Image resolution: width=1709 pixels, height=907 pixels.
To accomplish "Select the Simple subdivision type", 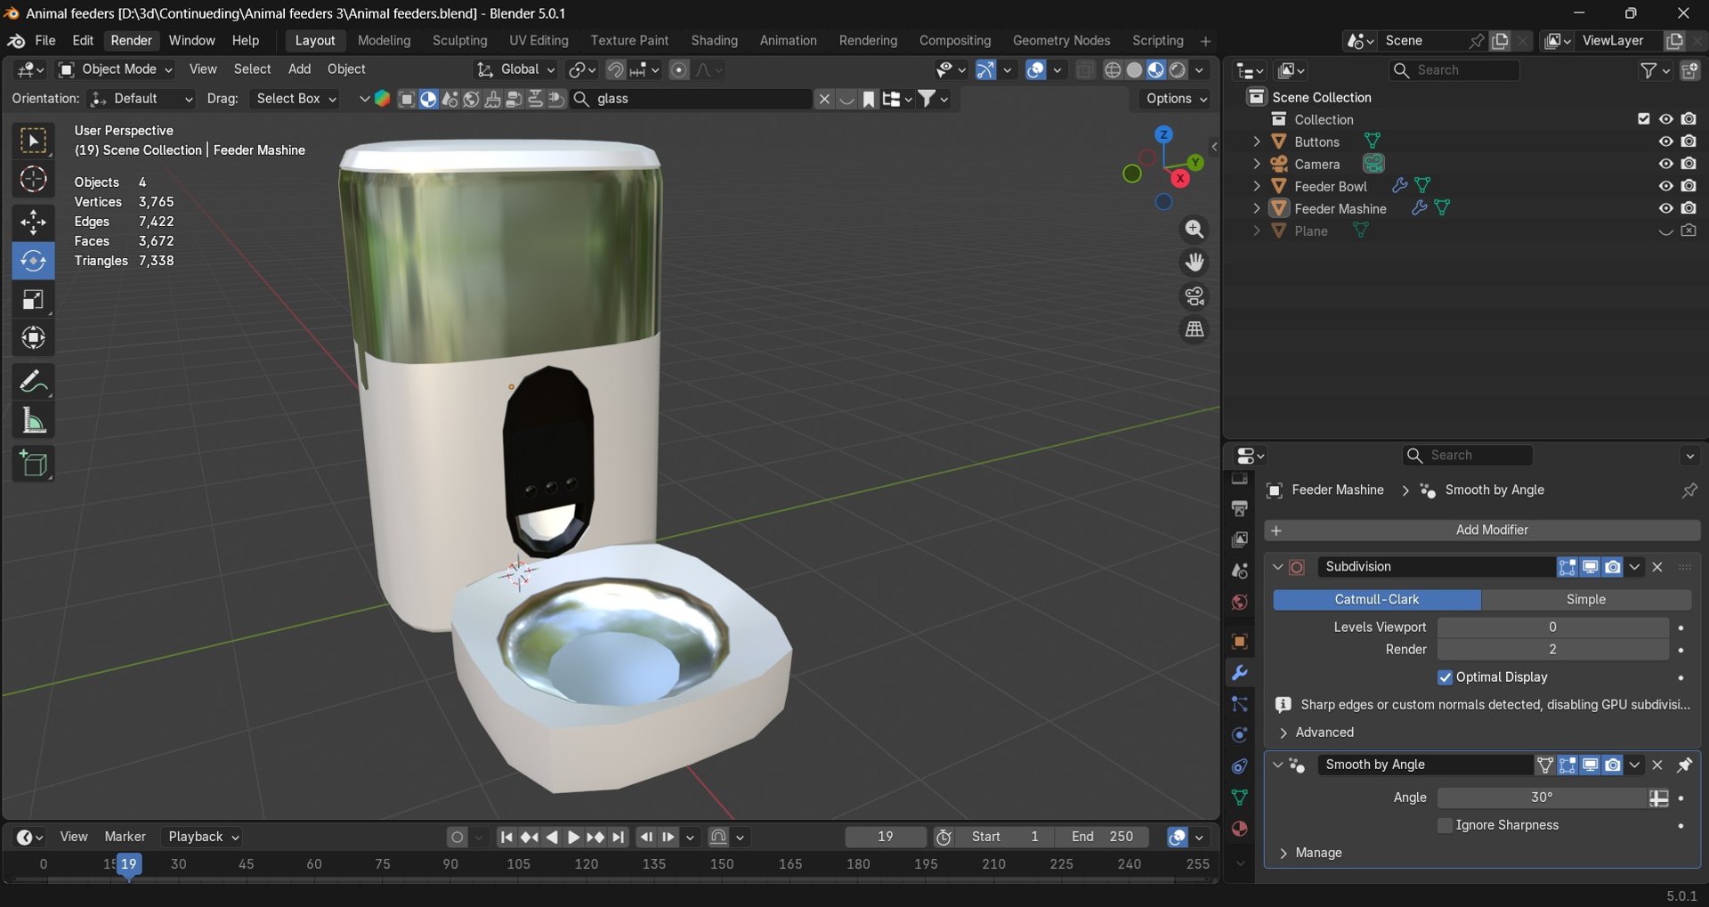I will pos(1586,600).
